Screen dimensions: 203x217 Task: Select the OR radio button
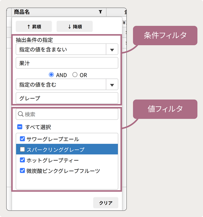point(75,75)
